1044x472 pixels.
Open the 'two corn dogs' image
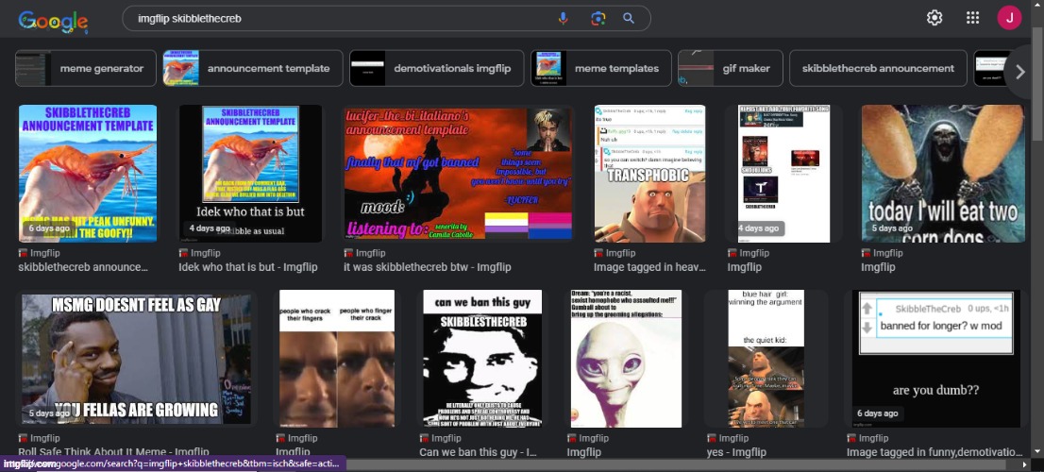pos(943,173)
